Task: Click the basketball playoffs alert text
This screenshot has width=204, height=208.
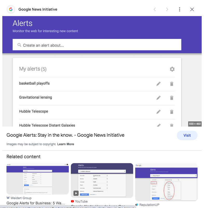Action: (x=34, y=83)
